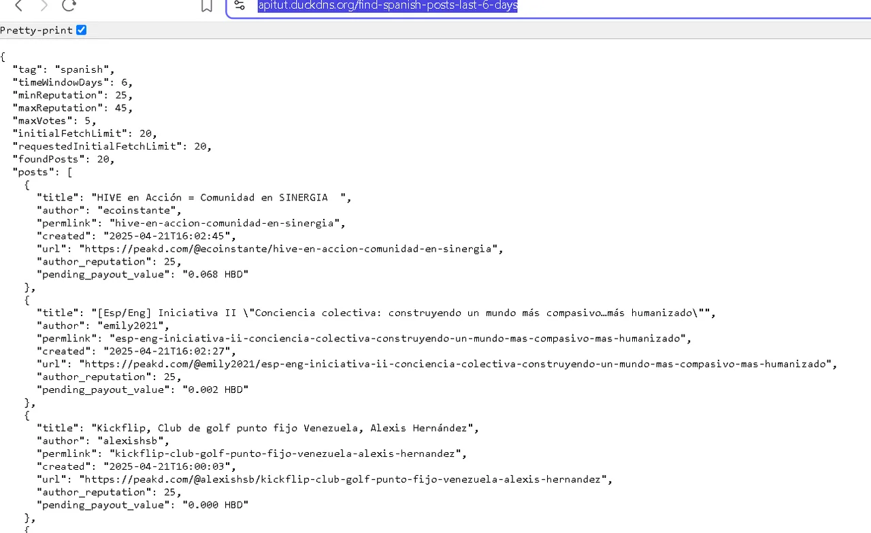Screen dimensions: 871x533
Task: Click the "requestedInitialFetchLimit": 20 line
Action: point(112,146)
